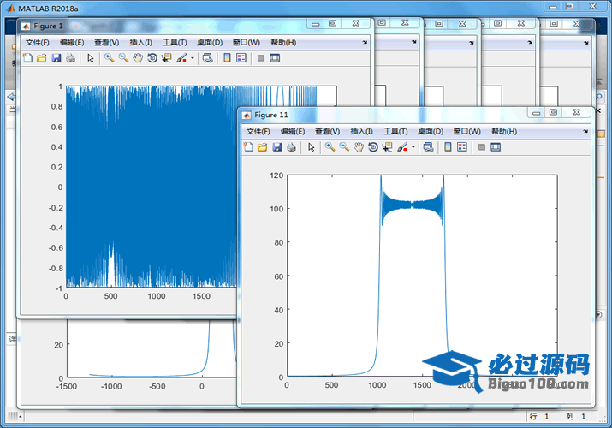Insert Legend icon in Figure 1 toolbar

(241, 58)
